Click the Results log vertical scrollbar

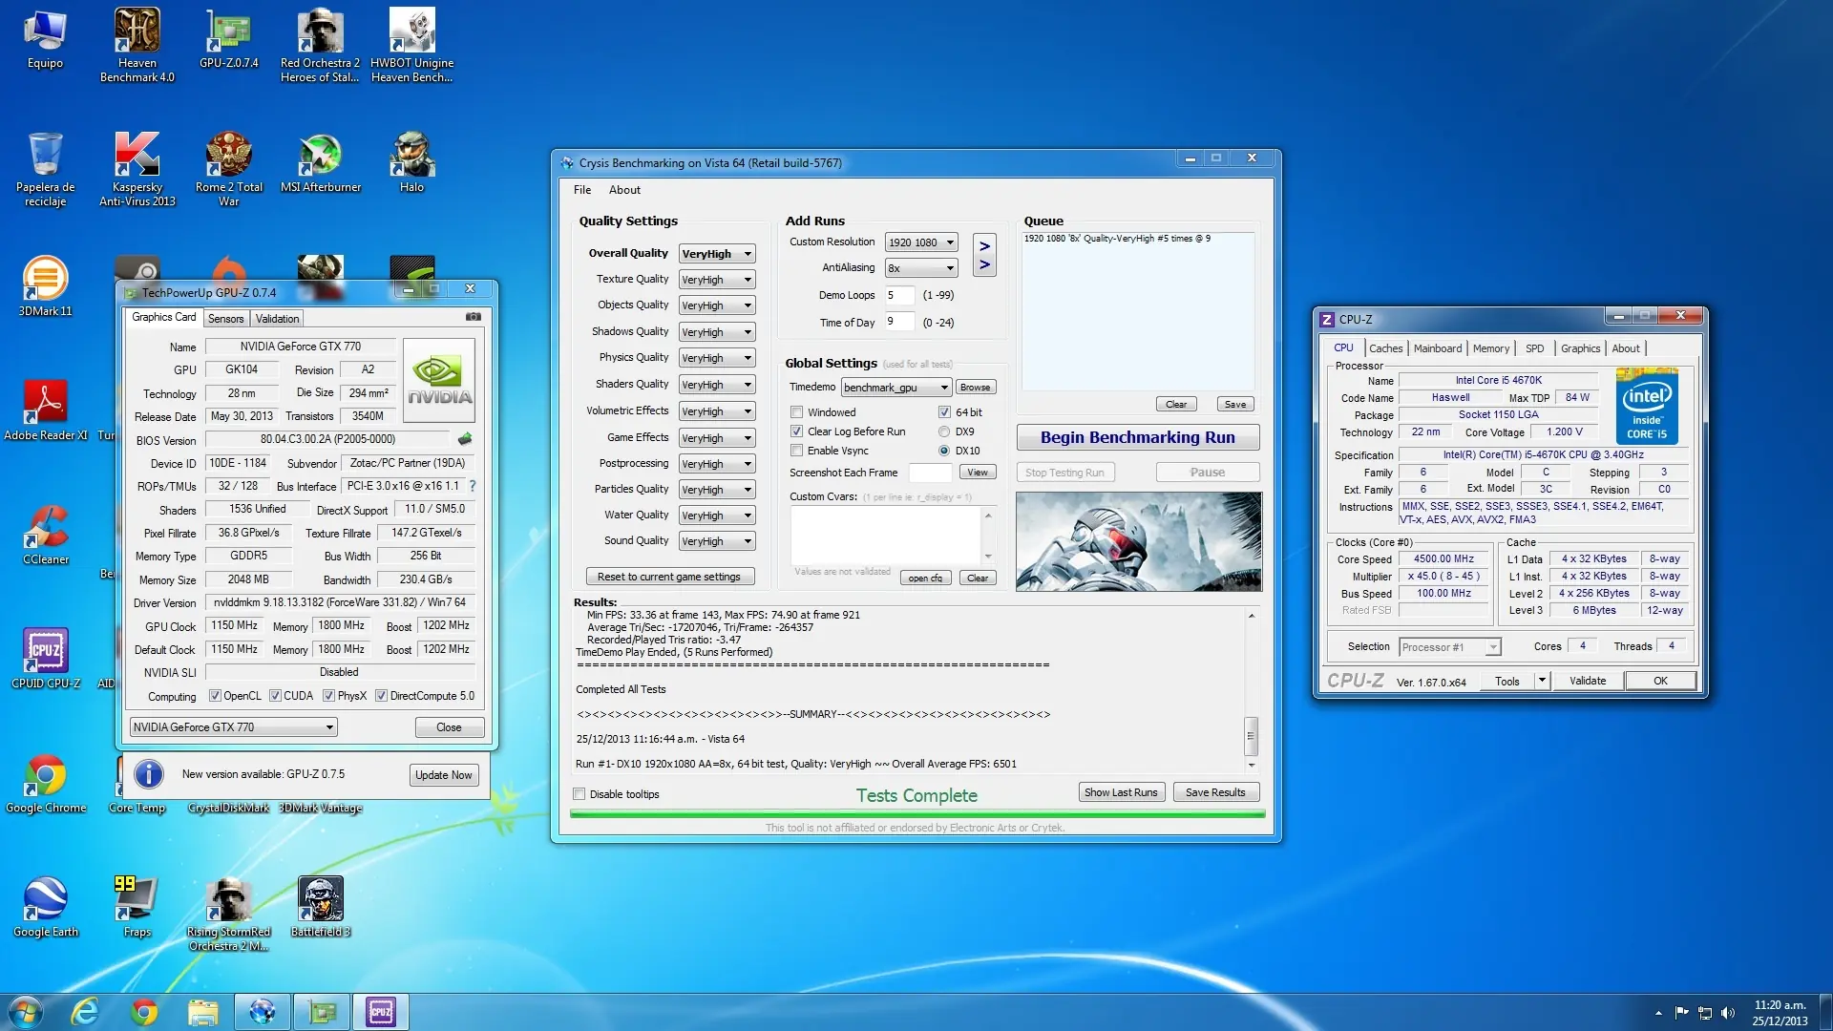click(1251, 689)
